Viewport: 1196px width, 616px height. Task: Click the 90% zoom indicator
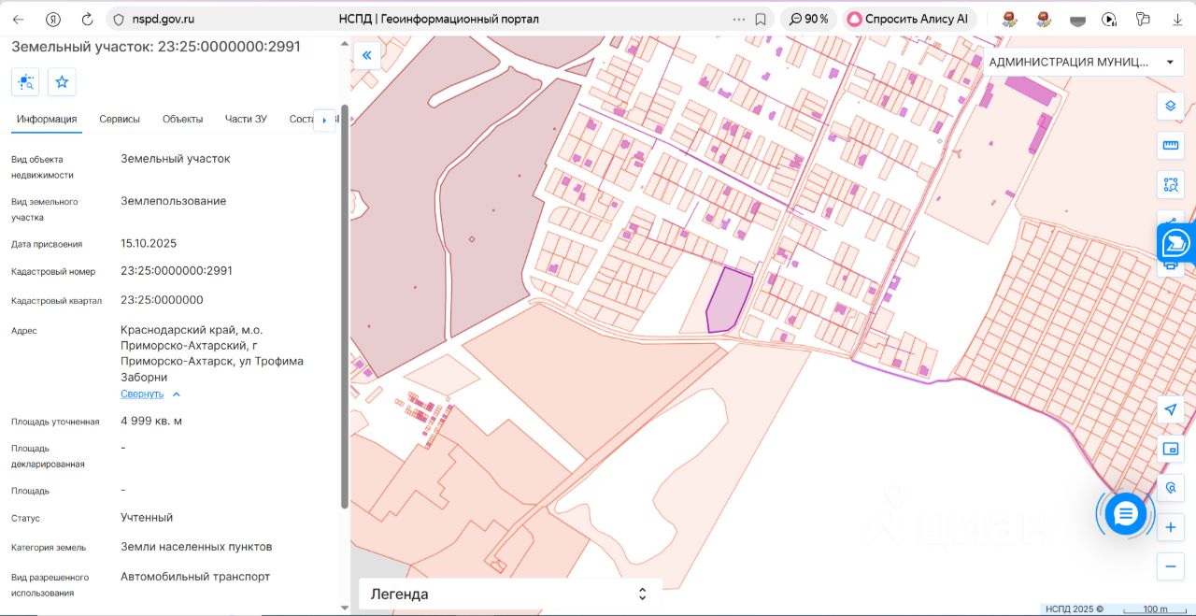pos(808,19)
